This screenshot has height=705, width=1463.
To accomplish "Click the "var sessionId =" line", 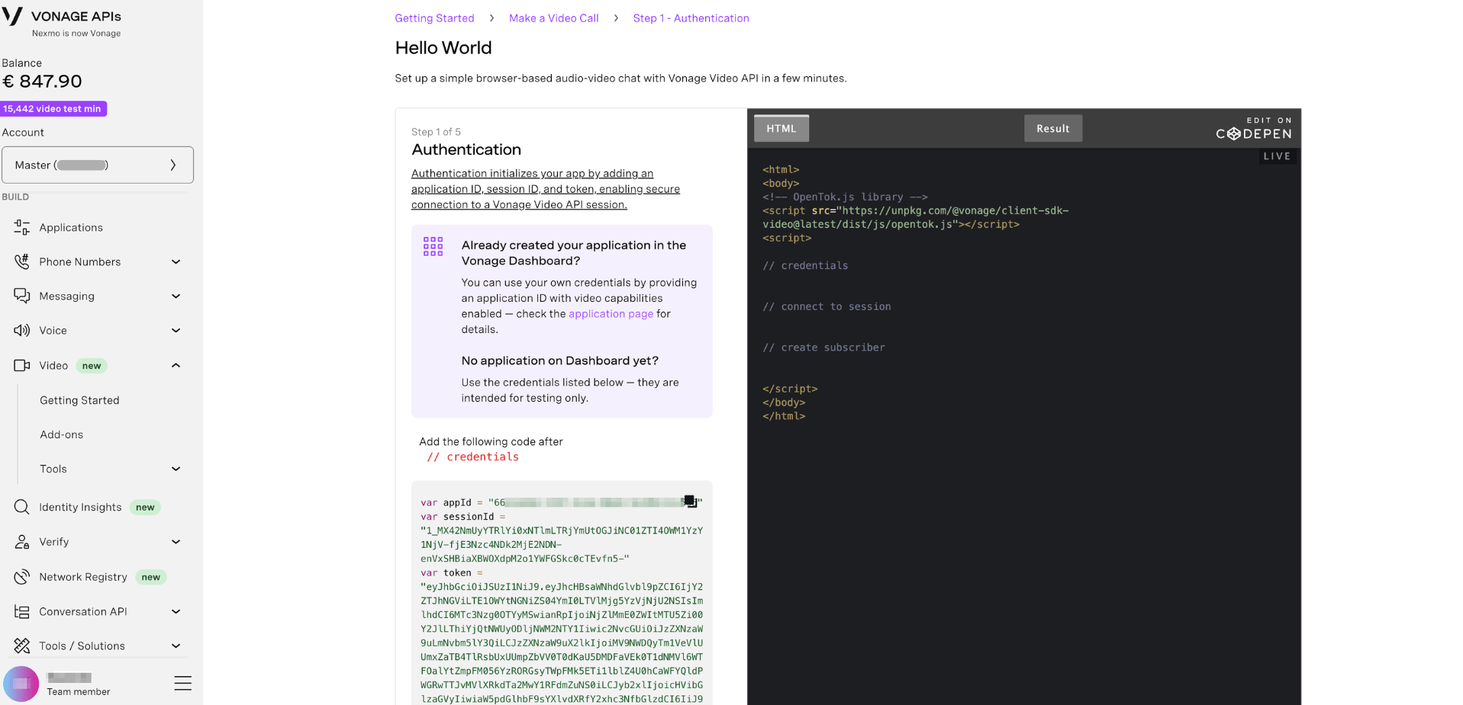I will 463,517.
